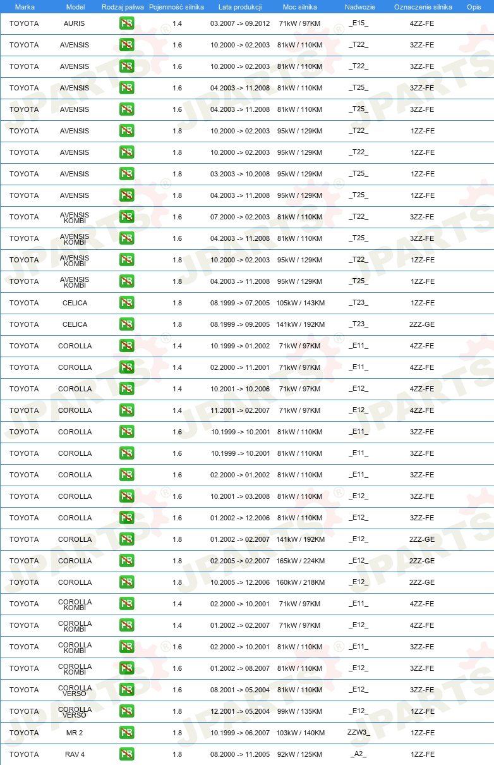The height and width of the screenshot is (765, 494).
Task: Select the ZZW3_ body code cell
Action: (358, 733)
